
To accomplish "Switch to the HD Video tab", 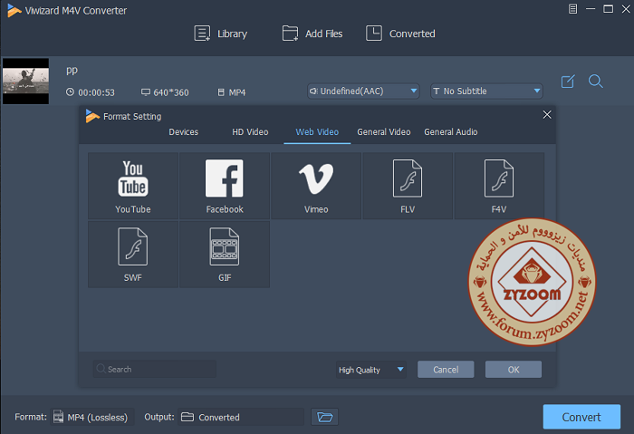I will 250,132.
